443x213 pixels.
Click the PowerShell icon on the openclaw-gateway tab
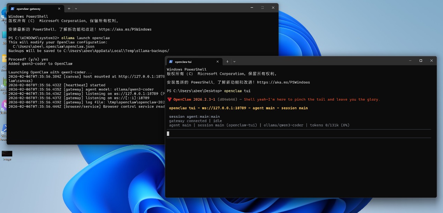pyautogui.click(x=13, y=8)
